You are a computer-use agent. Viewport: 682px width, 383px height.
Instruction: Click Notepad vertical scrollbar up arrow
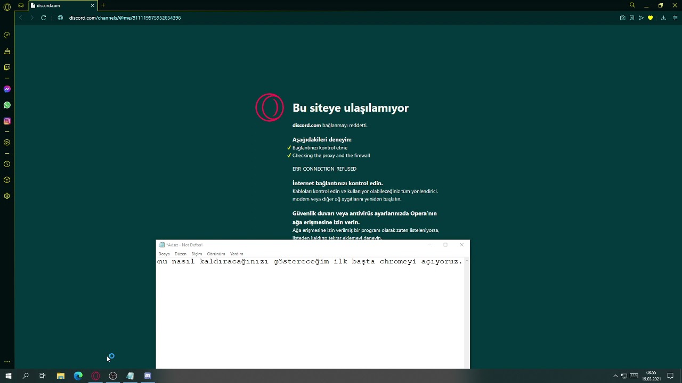467,261
